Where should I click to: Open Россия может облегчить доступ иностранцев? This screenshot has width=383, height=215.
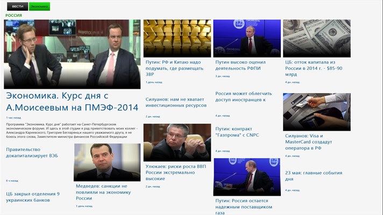244,96
